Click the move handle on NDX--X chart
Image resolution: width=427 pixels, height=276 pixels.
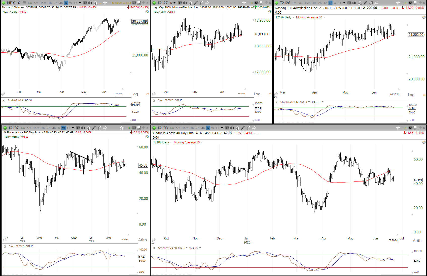point(144,3)
